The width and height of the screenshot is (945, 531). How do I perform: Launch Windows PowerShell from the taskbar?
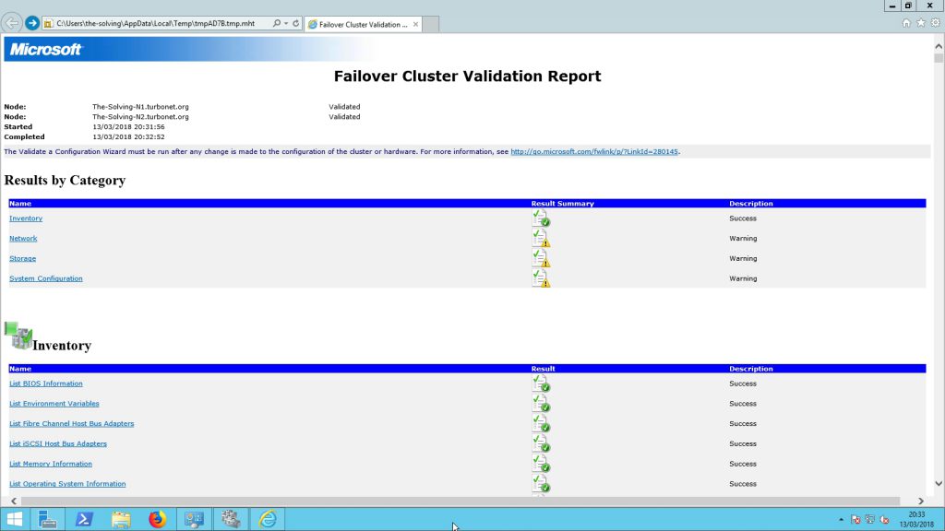coord(84,519)
